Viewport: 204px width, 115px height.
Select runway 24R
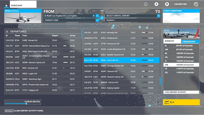coord(181,49)
